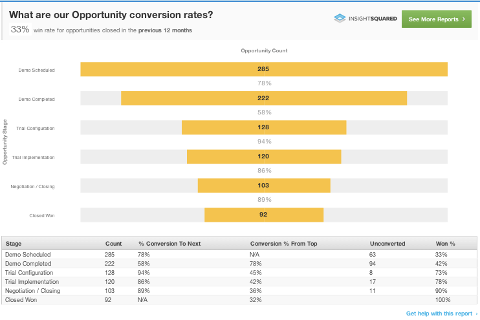Sort table by the Count column header

[x=113, y=244]
